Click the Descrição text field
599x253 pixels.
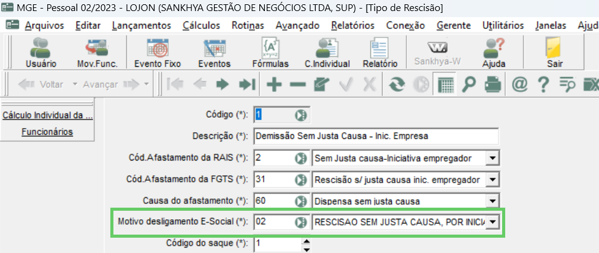click(376, 136)
